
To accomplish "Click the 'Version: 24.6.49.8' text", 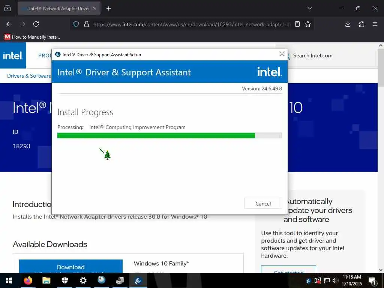I will click(262, 88).
